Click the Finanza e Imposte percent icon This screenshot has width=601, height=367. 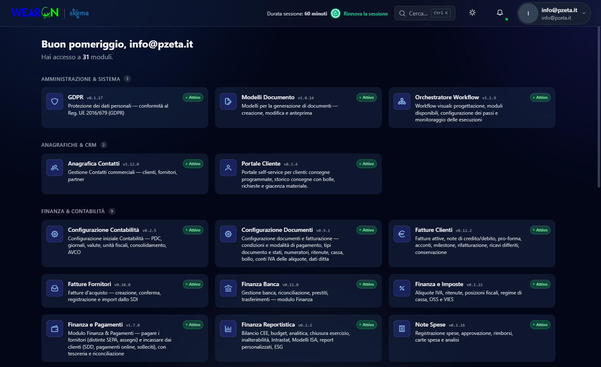(402, 288)
